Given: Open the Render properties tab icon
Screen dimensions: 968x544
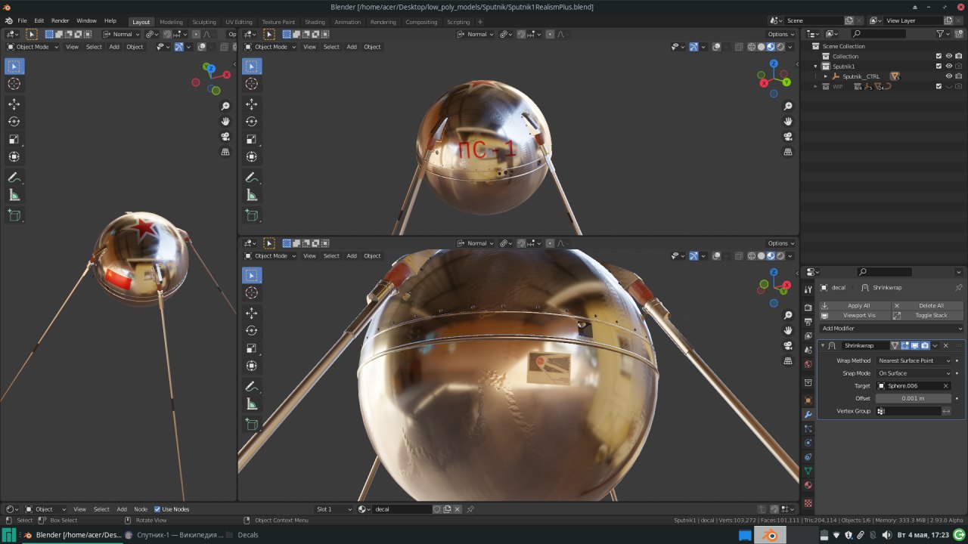Looking at the screenshot, I should (x=808, y=308).
